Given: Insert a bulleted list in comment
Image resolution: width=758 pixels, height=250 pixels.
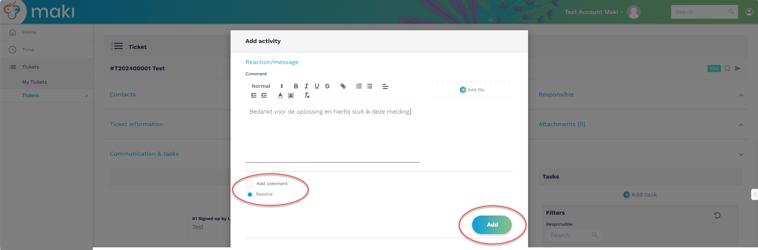Looking at the screenshot, I should tap(369, 86).
